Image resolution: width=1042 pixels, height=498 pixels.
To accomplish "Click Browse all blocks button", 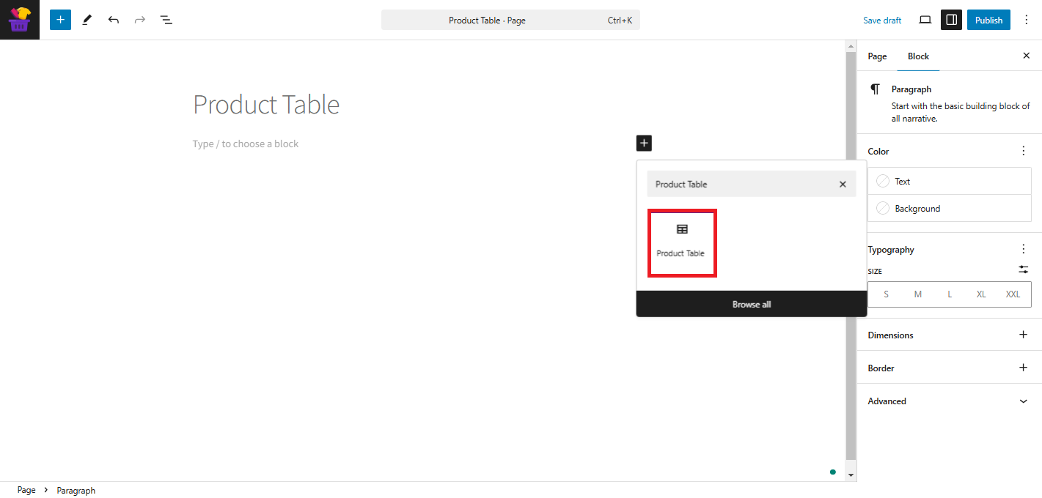I will 752,304.
